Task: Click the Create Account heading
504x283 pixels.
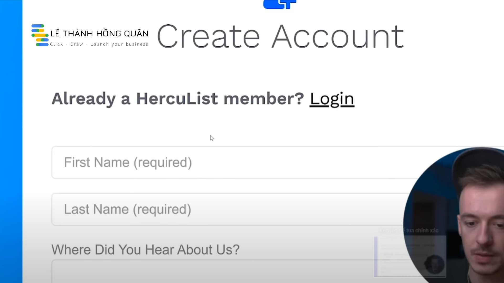Action: [280, 36]
